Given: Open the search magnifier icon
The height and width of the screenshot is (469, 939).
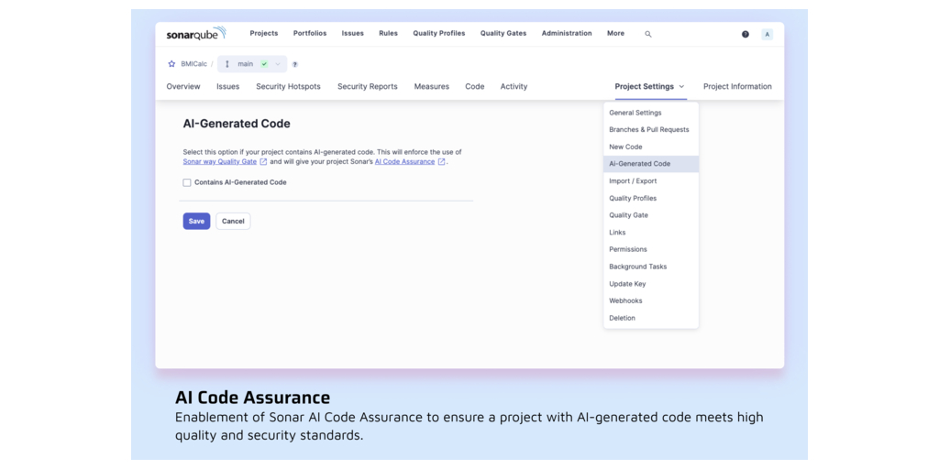Looking at the screenshot, I should tap(648, 34).
